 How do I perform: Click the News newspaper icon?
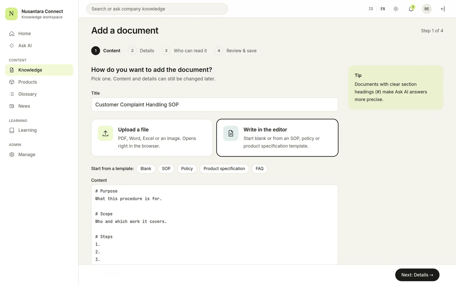click(x=12, y=106)
